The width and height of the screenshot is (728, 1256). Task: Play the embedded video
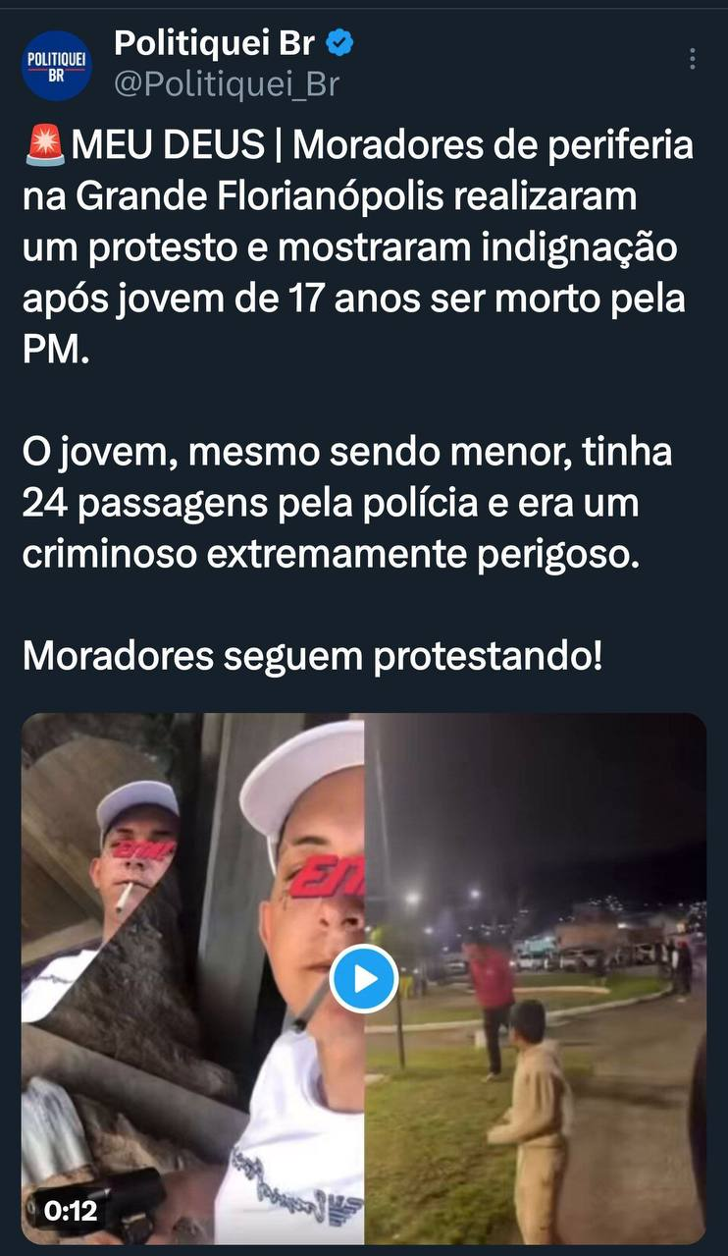click(363, 978)
